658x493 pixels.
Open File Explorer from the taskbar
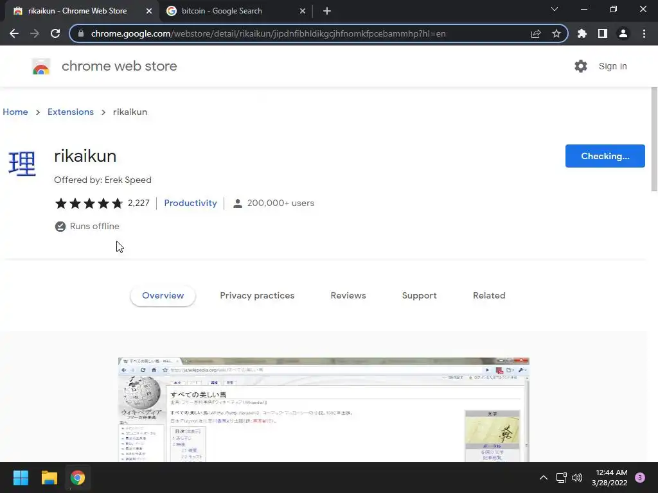(49, 478)
